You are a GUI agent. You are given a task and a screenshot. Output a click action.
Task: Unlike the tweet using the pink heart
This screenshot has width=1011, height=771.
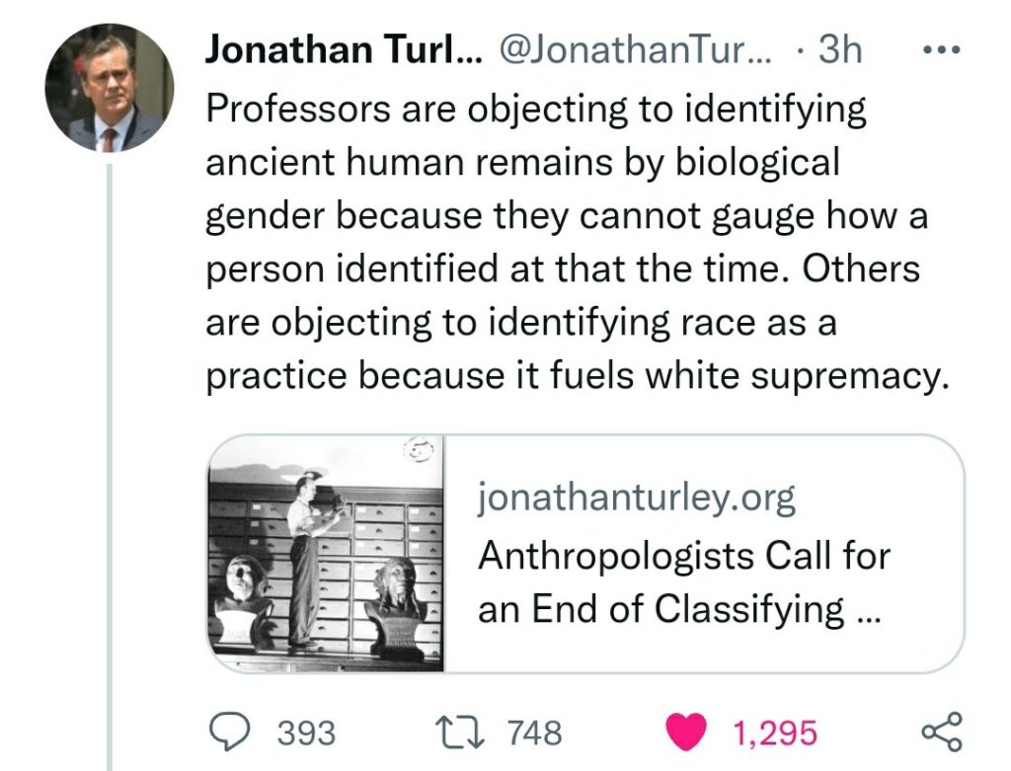coord(688,732)
